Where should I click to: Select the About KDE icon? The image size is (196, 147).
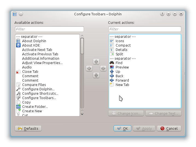pos(18,45)
